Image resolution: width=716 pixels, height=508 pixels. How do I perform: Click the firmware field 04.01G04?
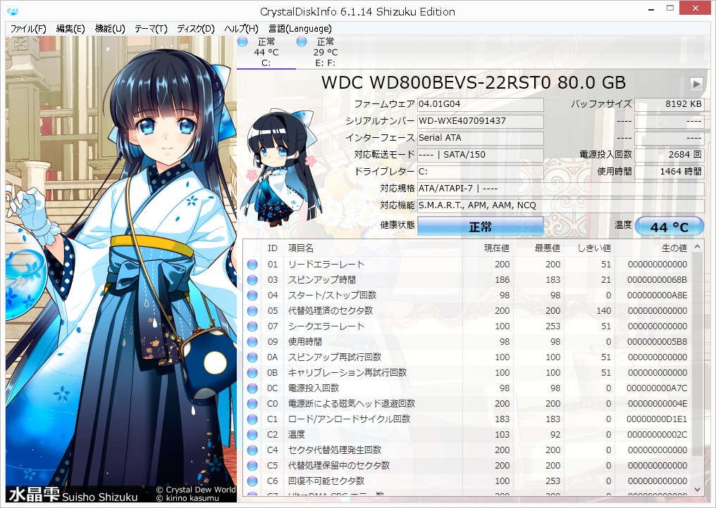point(481,104)
